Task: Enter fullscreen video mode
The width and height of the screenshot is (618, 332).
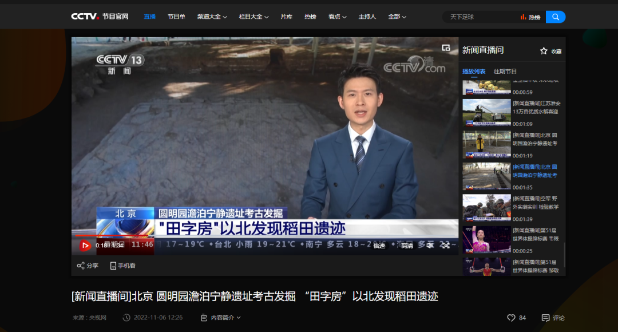Action: [x=445, y=246]
